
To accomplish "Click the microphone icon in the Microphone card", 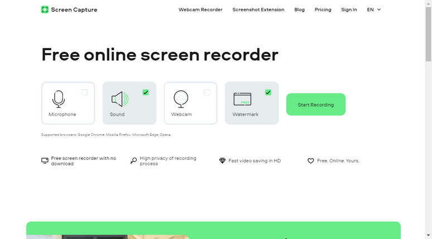I will (x=59, y=99).
